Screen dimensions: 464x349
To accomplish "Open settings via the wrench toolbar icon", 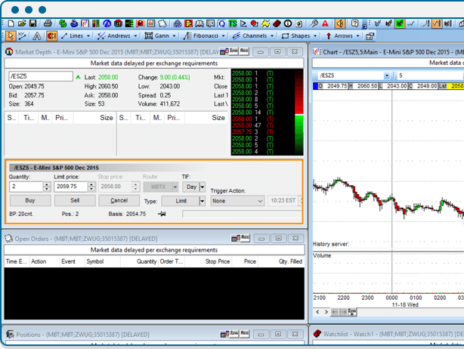I will (x=314, y=23).
